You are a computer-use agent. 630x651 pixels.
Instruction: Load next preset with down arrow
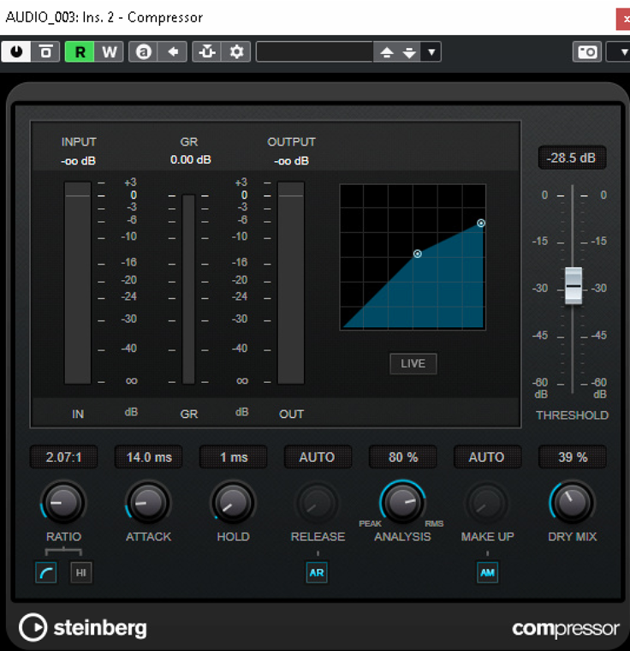point(409,52)
